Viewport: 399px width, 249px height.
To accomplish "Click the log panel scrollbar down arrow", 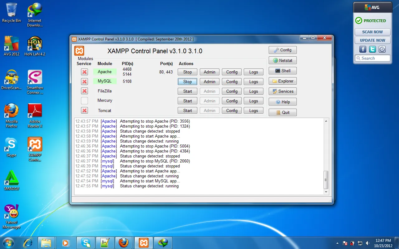I will tap(326, 192).
